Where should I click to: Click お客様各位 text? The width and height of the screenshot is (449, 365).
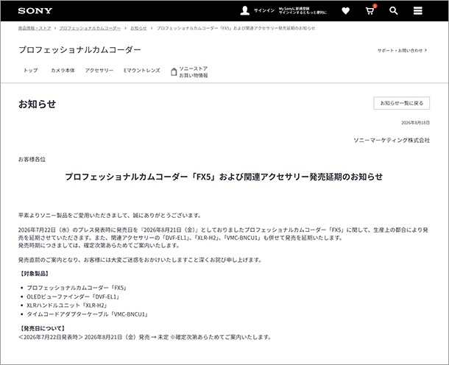point(32,159)
